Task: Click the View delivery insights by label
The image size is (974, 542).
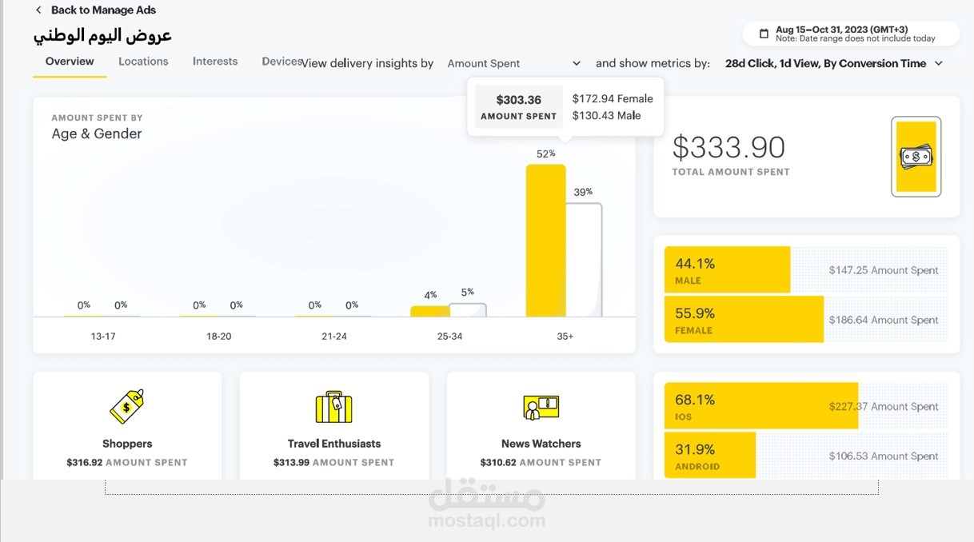Action: coord(367,63)
